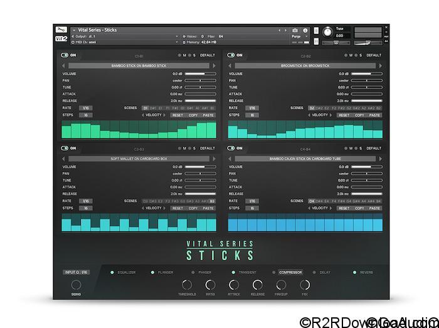Select scene D2 in C2-B2 slot
Screen dimensions: 439x328
(x=312, y=108)
